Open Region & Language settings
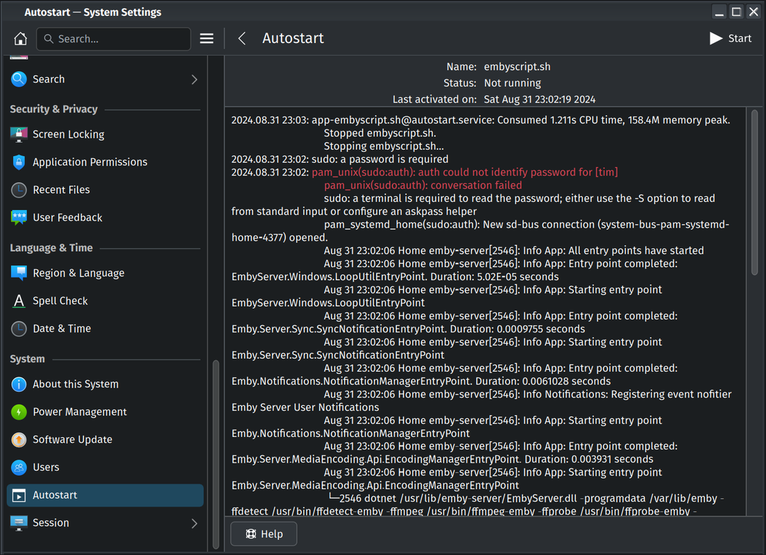766x555 pixels. tap(105, 273)
